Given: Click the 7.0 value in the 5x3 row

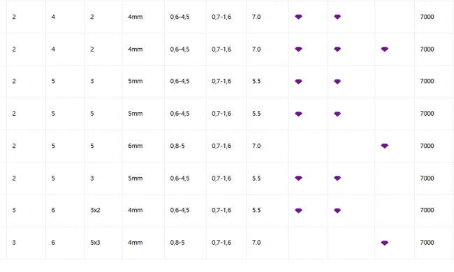Looking at the screenshot, I should point(256,243).
